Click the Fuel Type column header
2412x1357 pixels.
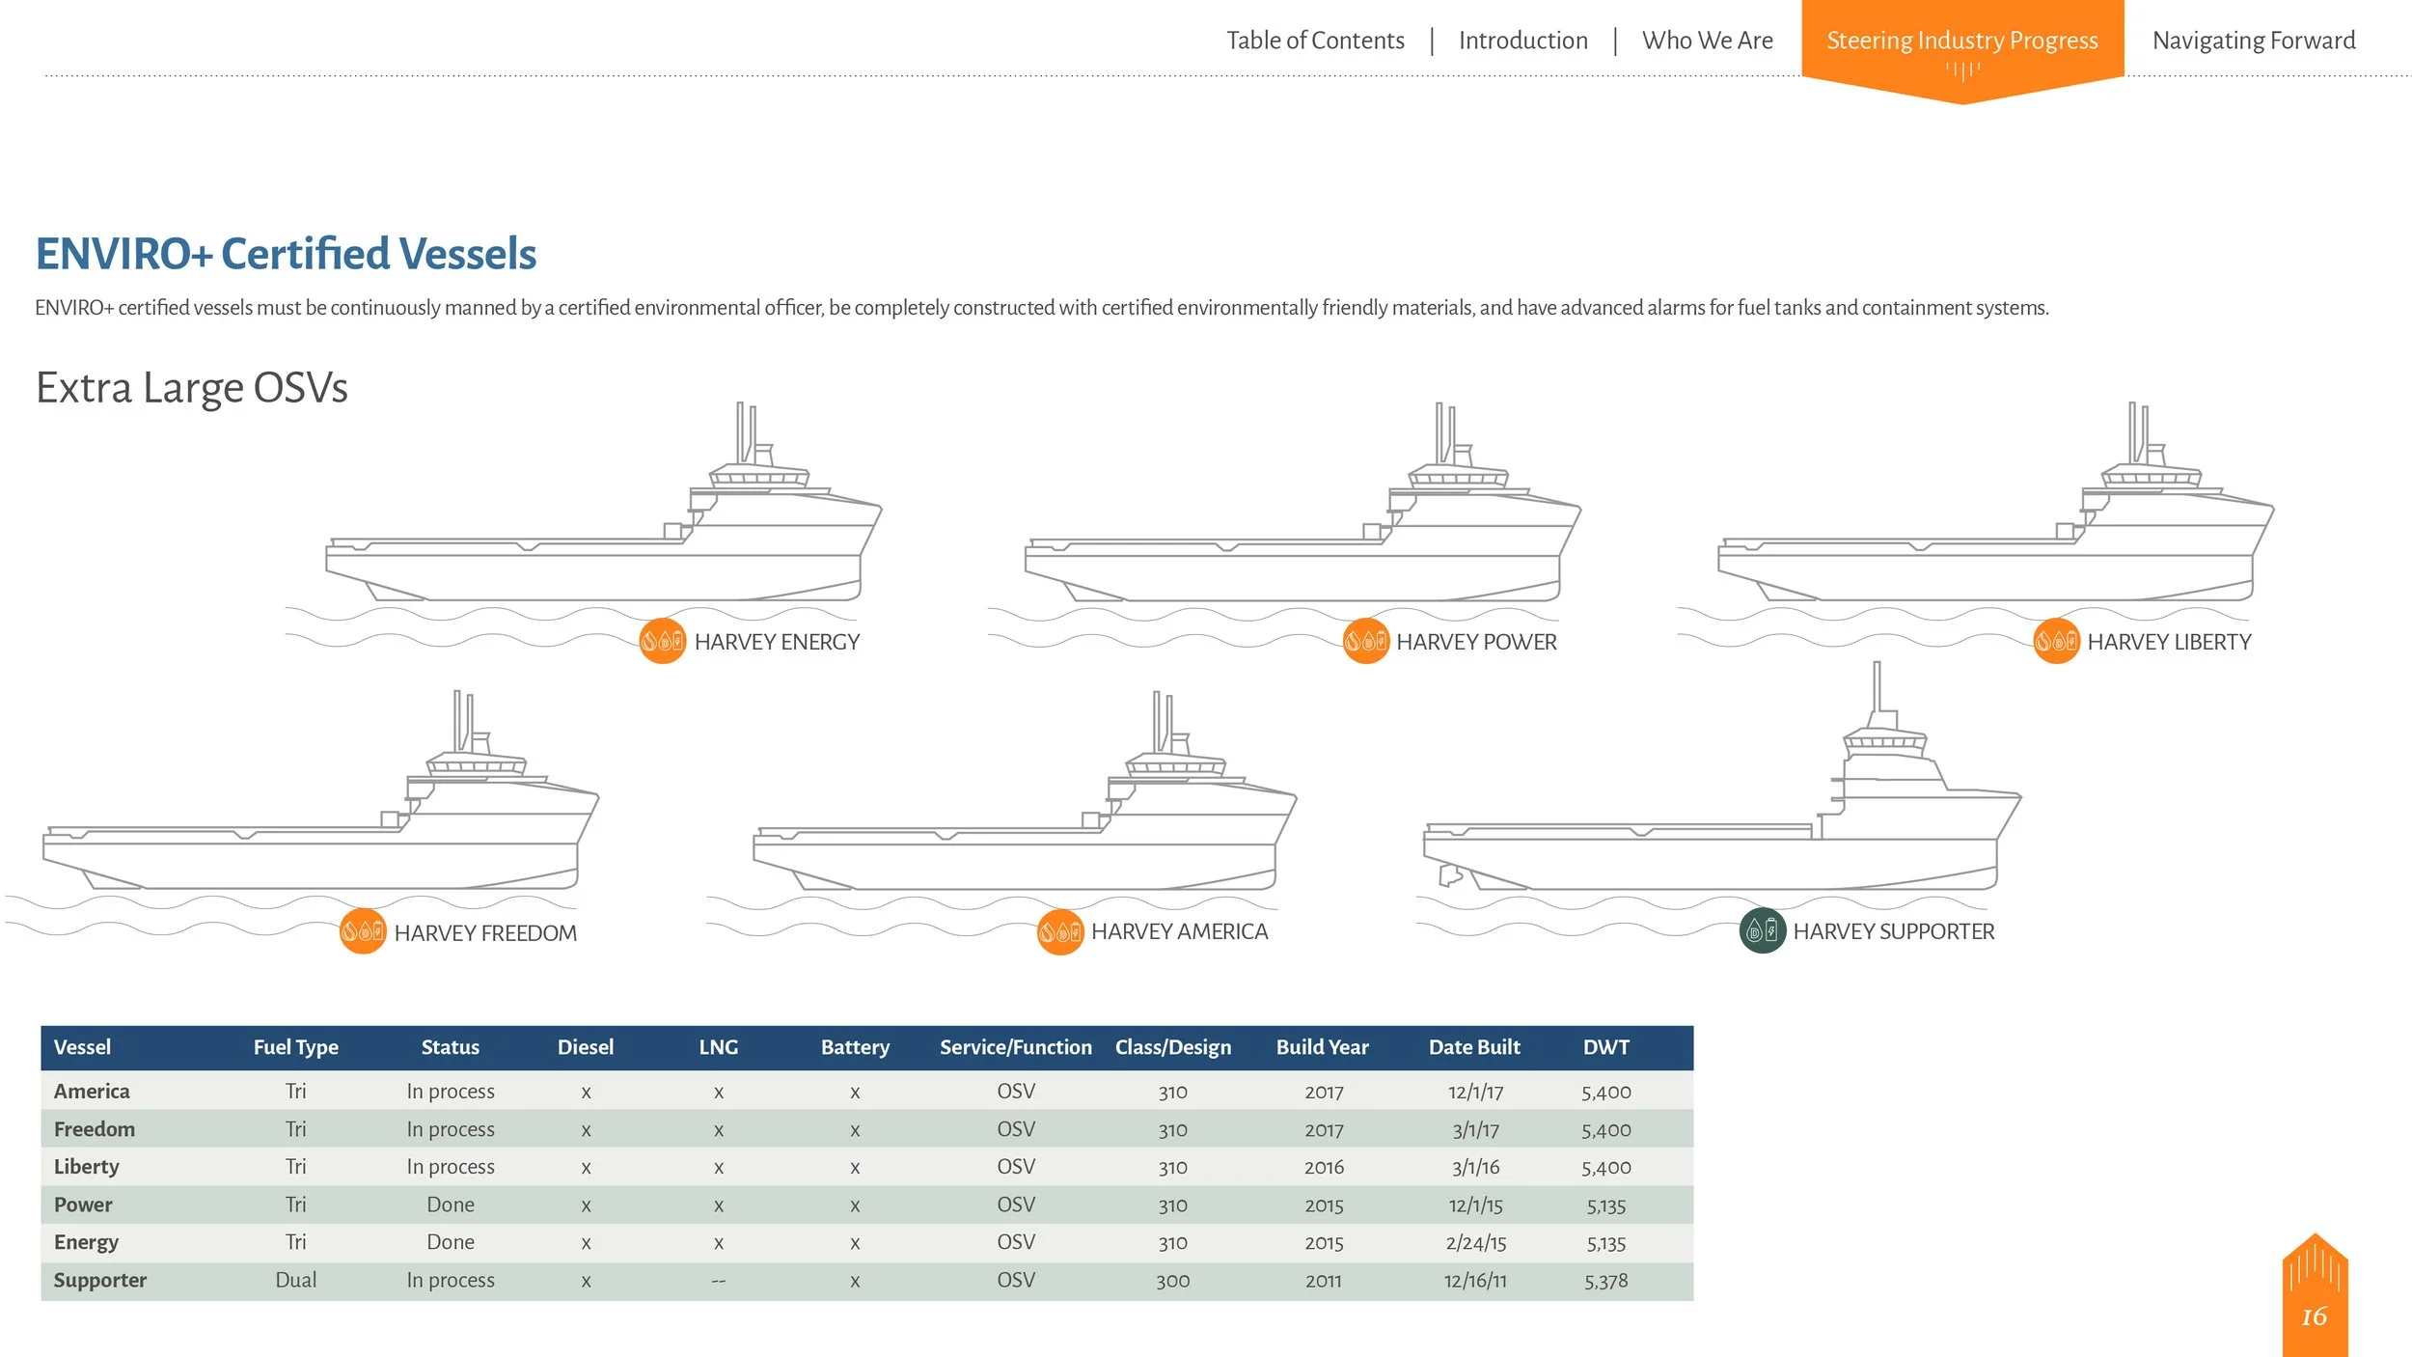pyautogui.click(x=295, y=1047)
